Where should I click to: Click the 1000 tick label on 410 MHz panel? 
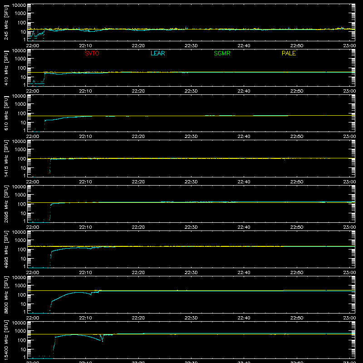20,59
